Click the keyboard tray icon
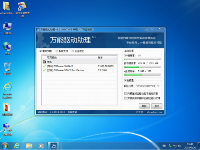The height and width of the screenshot is (150, 200). [x=164, y=146]
